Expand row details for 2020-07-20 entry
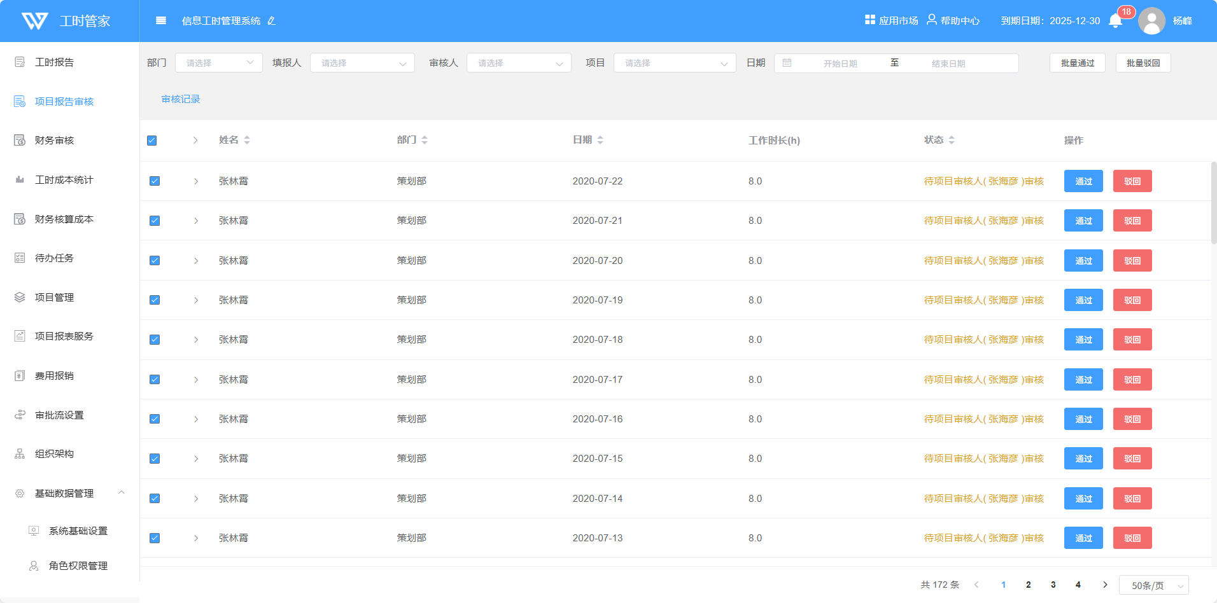 (196, 261)
